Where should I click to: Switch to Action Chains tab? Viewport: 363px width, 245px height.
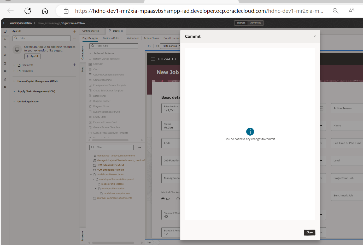(x=151, y=38)
